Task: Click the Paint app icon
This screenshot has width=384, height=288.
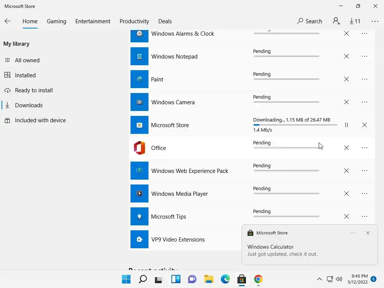Action: [x=139, y=79]
